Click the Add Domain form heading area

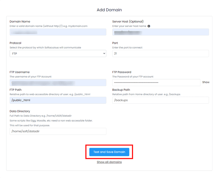tap(109, 10)
